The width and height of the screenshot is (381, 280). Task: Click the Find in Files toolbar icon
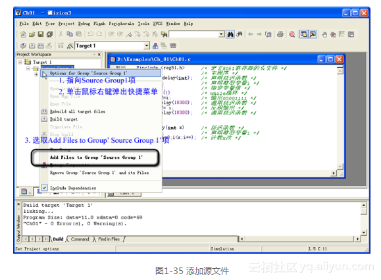pos(165,34)
